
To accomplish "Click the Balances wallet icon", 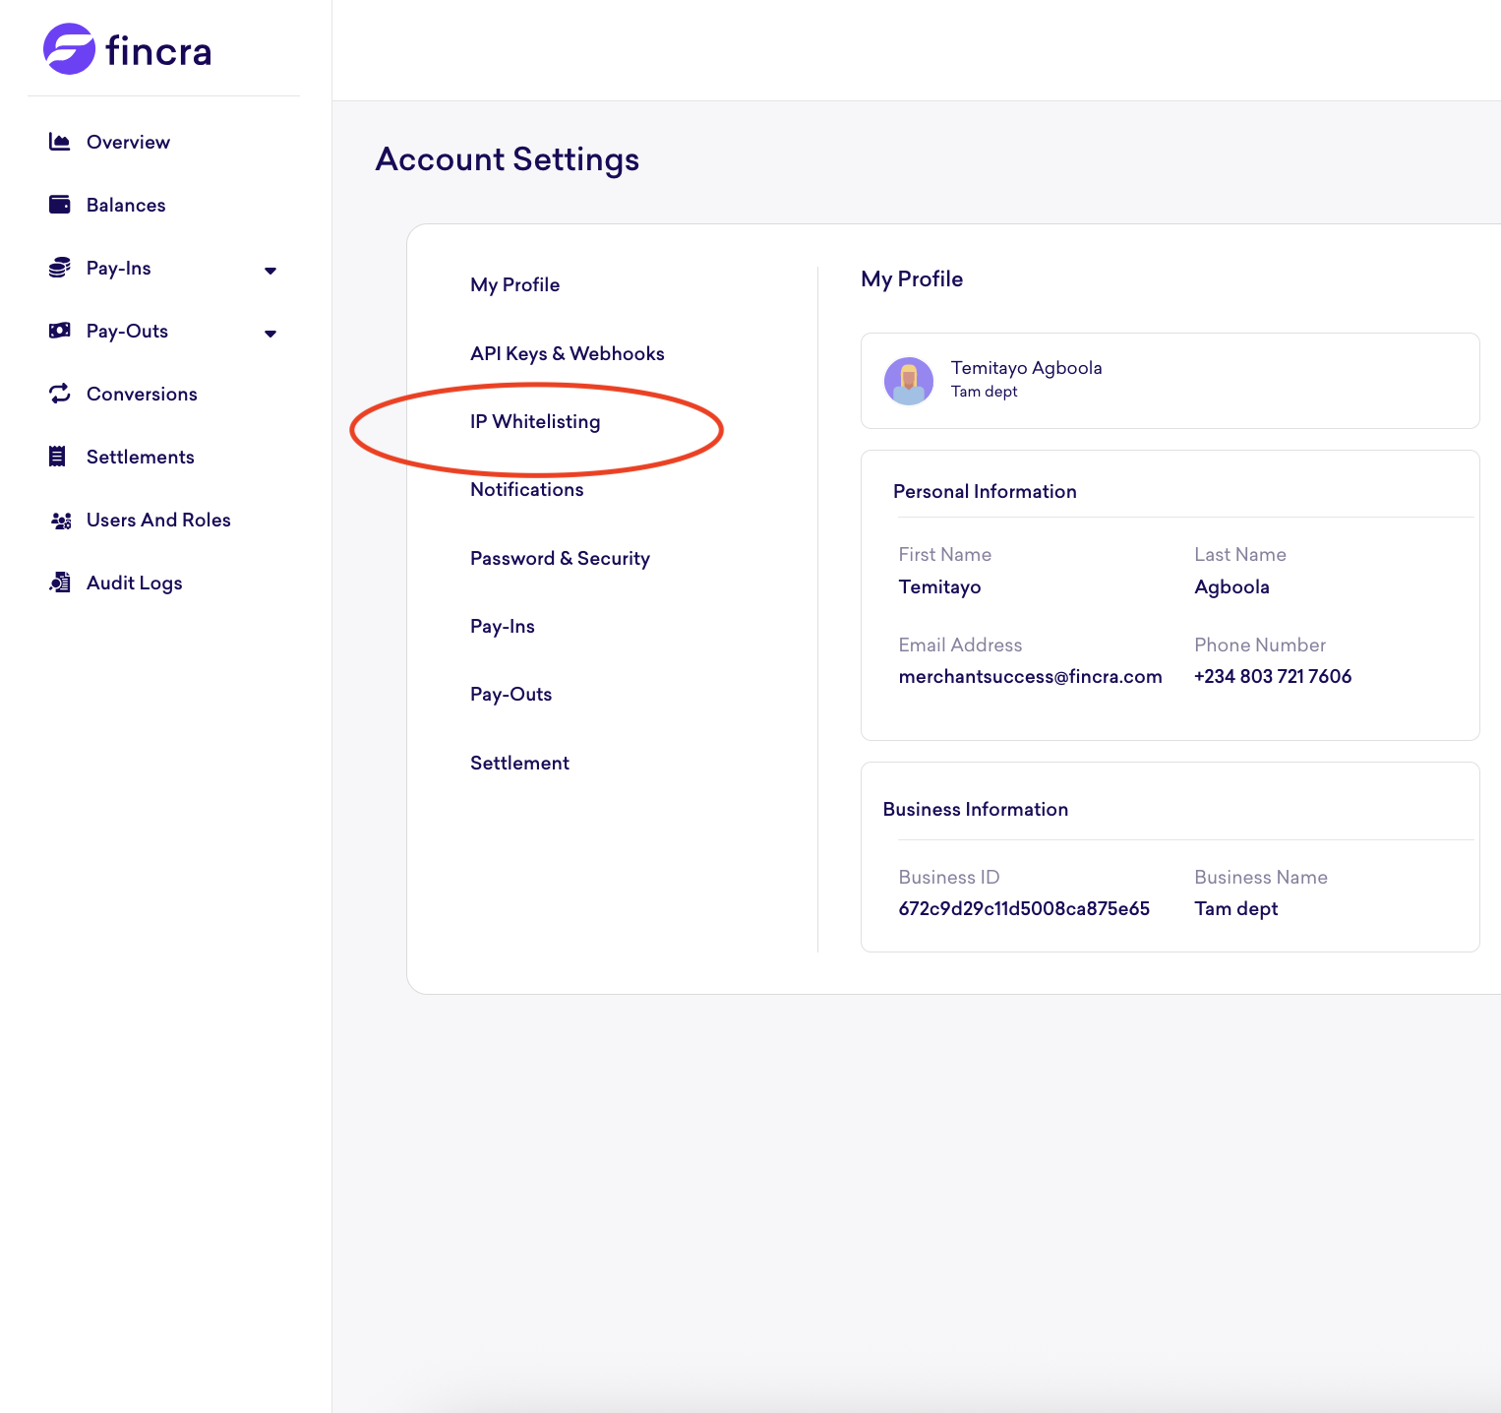I will pos(59,205).
